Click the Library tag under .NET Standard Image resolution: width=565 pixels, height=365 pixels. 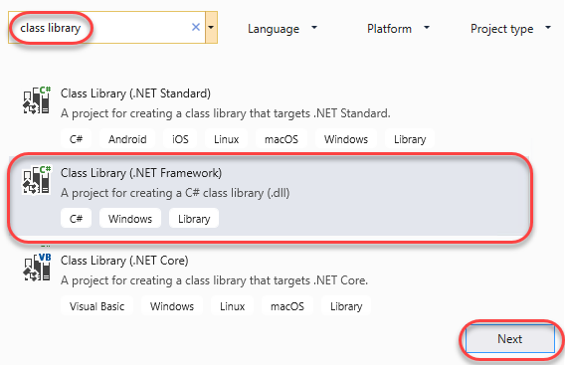point(410,139)
